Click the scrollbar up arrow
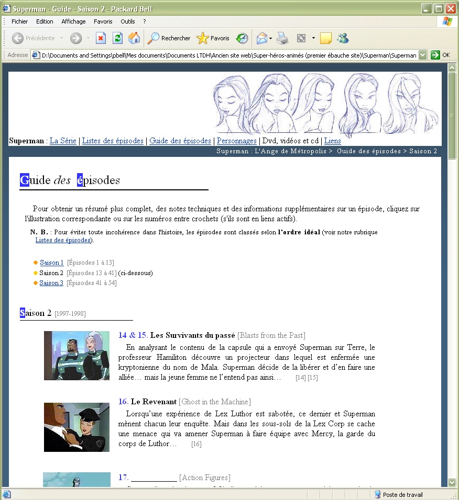 tap(452, 67)
